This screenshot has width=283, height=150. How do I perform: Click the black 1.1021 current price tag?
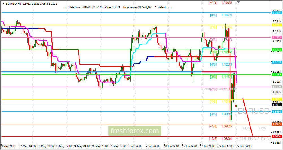point(277,105)
